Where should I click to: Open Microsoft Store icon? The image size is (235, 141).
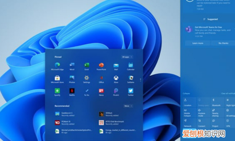coord(57,79)
